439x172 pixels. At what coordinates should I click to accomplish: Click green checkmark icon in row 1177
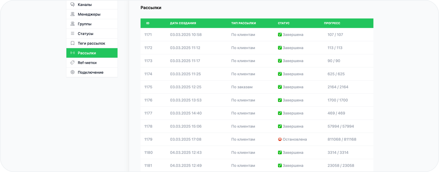tap(280, 113)
